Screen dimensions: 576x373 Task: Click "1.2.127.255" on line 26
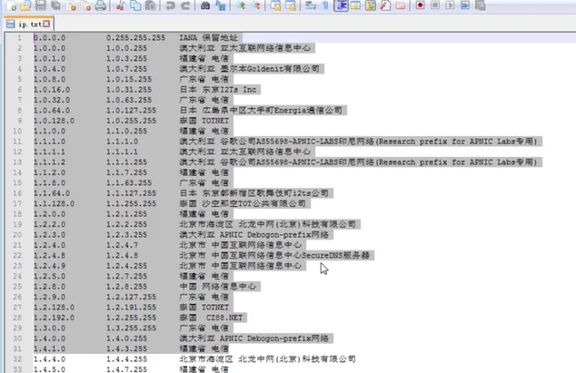point(132,297)
